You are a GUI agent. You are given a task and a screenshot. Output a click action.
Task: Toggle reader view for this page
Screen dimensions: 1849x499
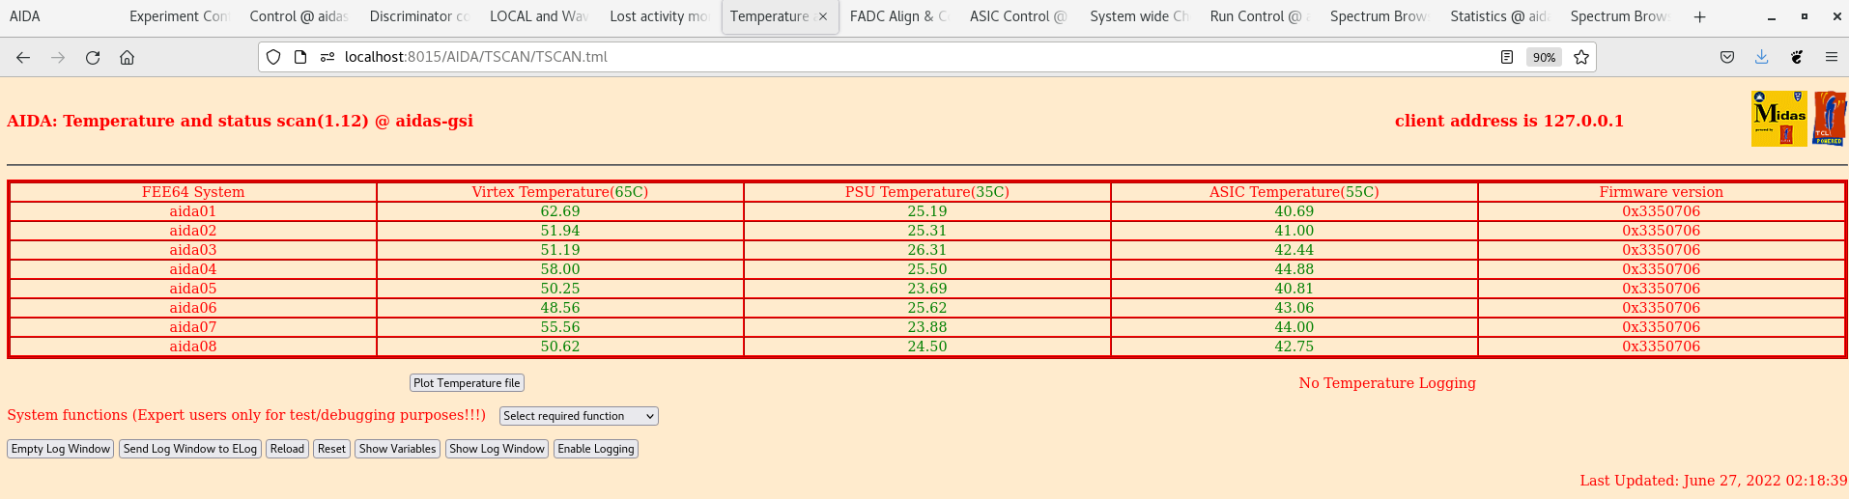tap(1507, 57)
